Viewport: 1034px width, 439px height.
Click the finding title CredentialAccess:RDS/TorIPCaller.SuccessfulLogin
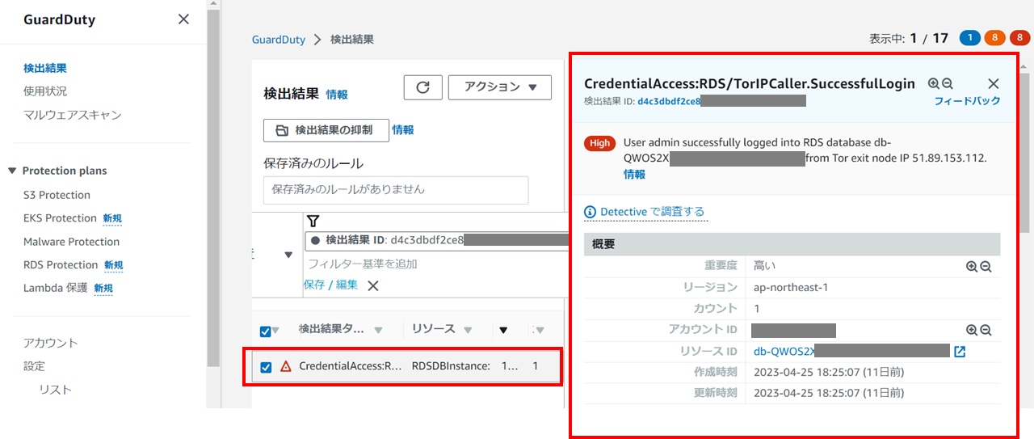click(x=750, y=83)
